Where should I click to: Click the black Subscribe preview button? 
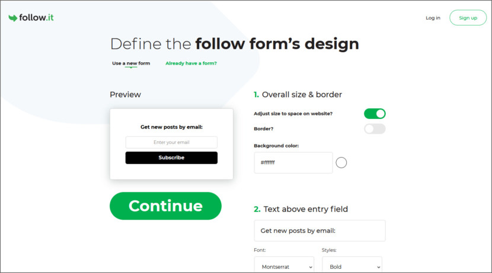click(x=171, y=158)
